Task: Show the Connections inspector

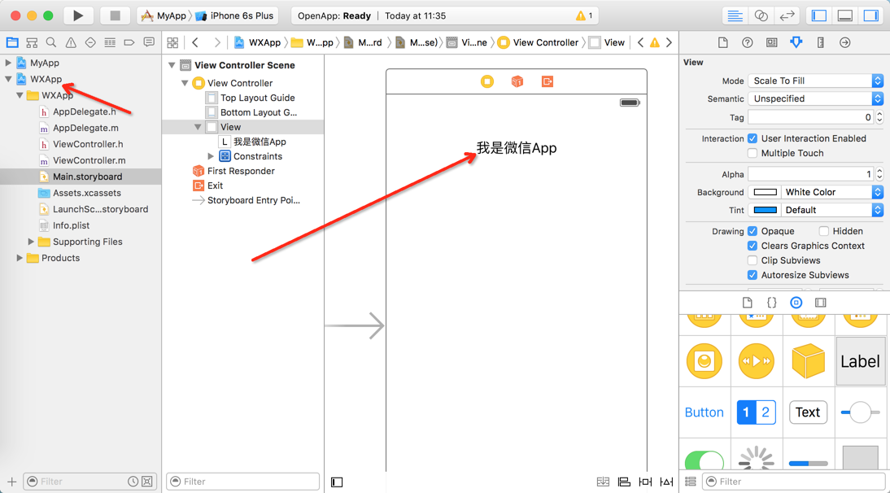Action: coord(845,42)
